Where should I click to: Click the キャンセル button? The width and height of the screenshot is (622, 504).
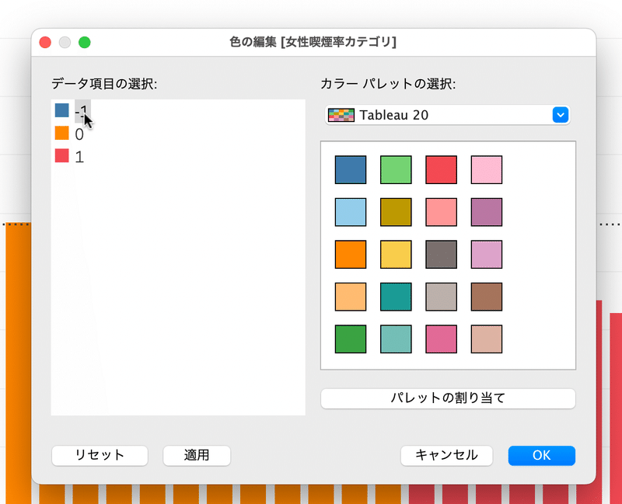pyautogui.click(x=446, y=455)
